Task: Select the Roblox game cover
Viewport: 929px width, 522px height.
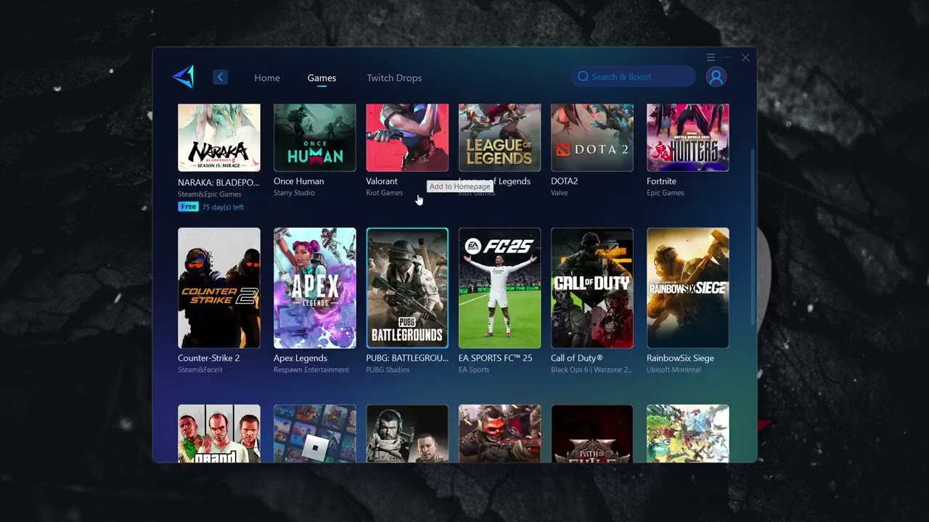Action: pyautogui.click(x=315, y=434)
